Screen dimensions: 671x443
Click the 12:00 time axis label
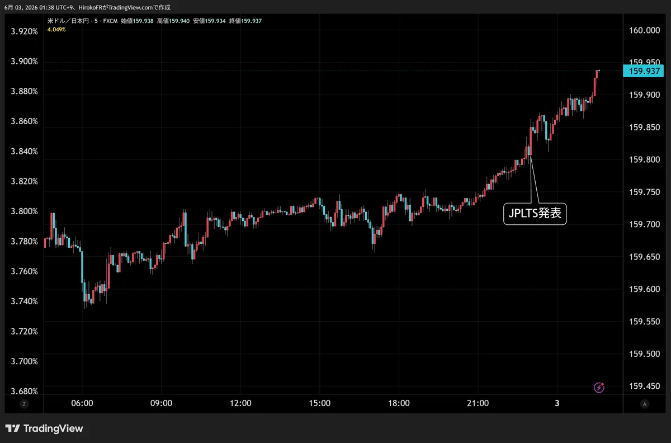[240, 403]
